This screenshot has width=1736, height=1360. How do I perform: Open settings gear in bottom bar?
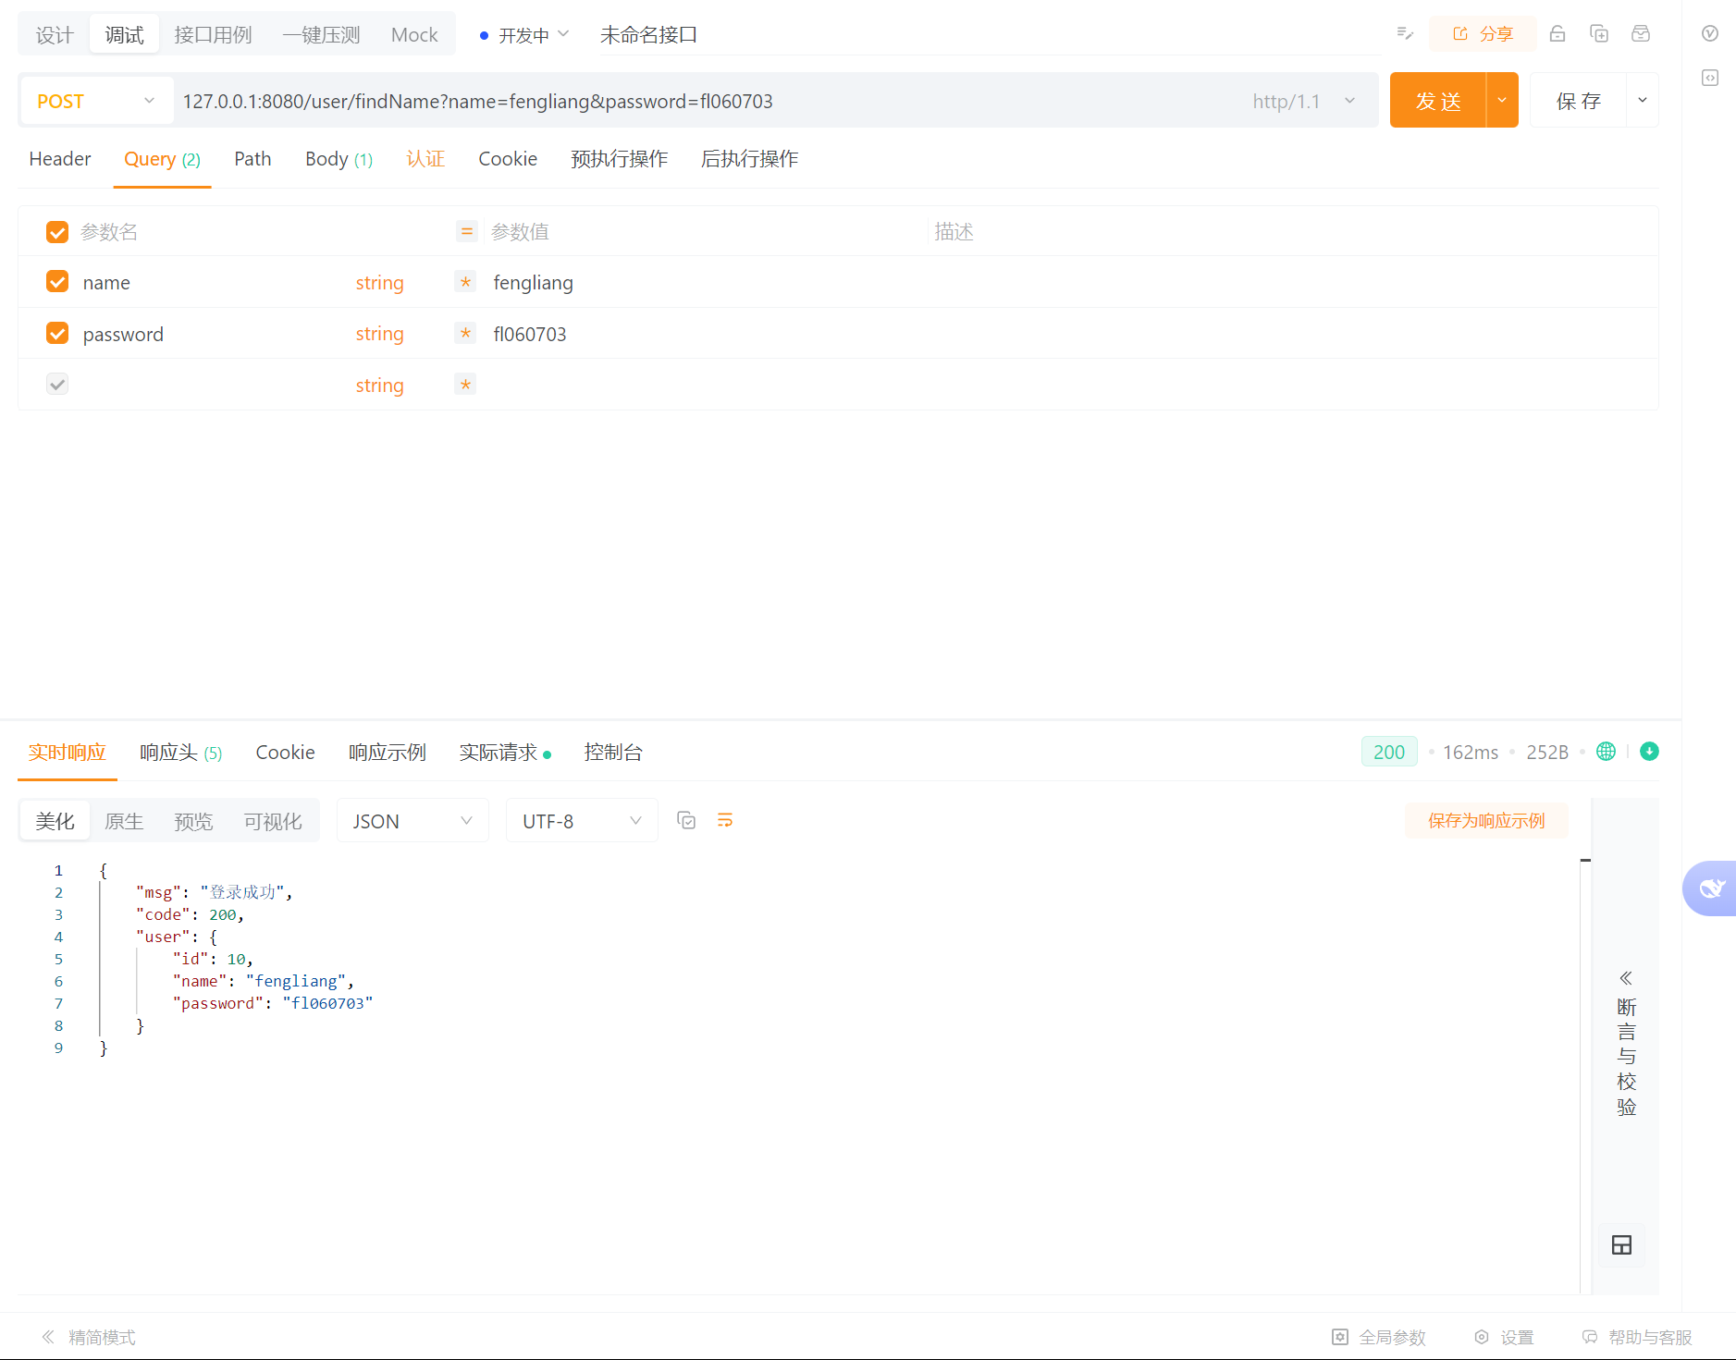coord(1482,1337)
